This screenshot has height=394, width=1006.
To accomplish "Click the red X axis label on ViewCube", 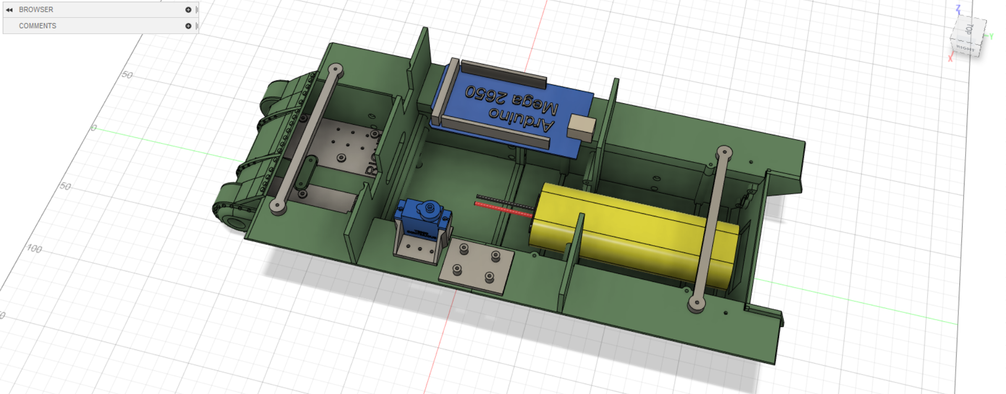I will tap(950, 58).
